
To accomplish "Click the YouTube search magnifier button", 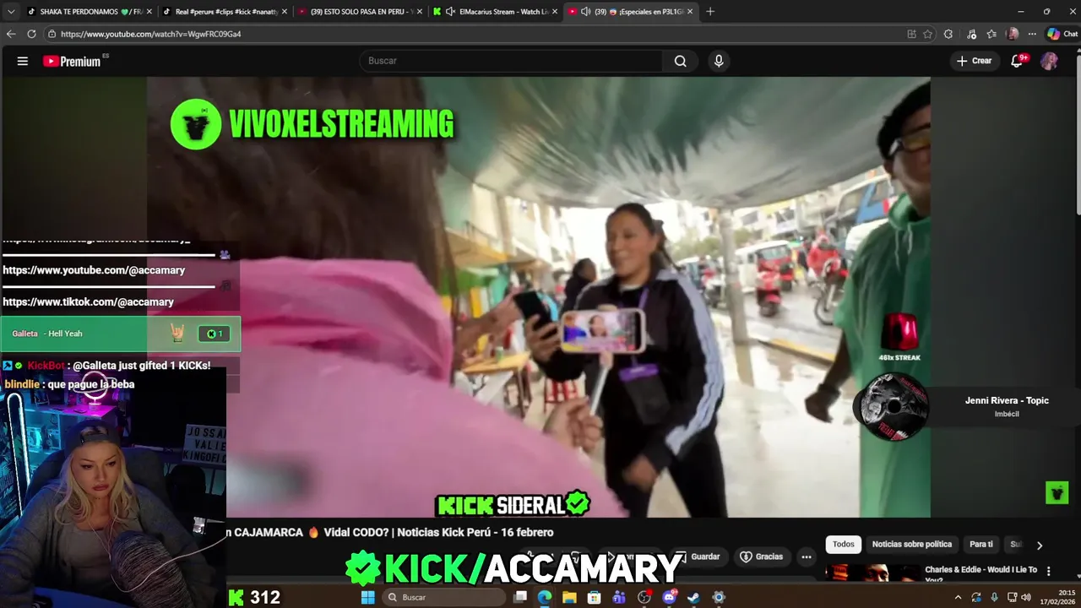I will 680,61.
